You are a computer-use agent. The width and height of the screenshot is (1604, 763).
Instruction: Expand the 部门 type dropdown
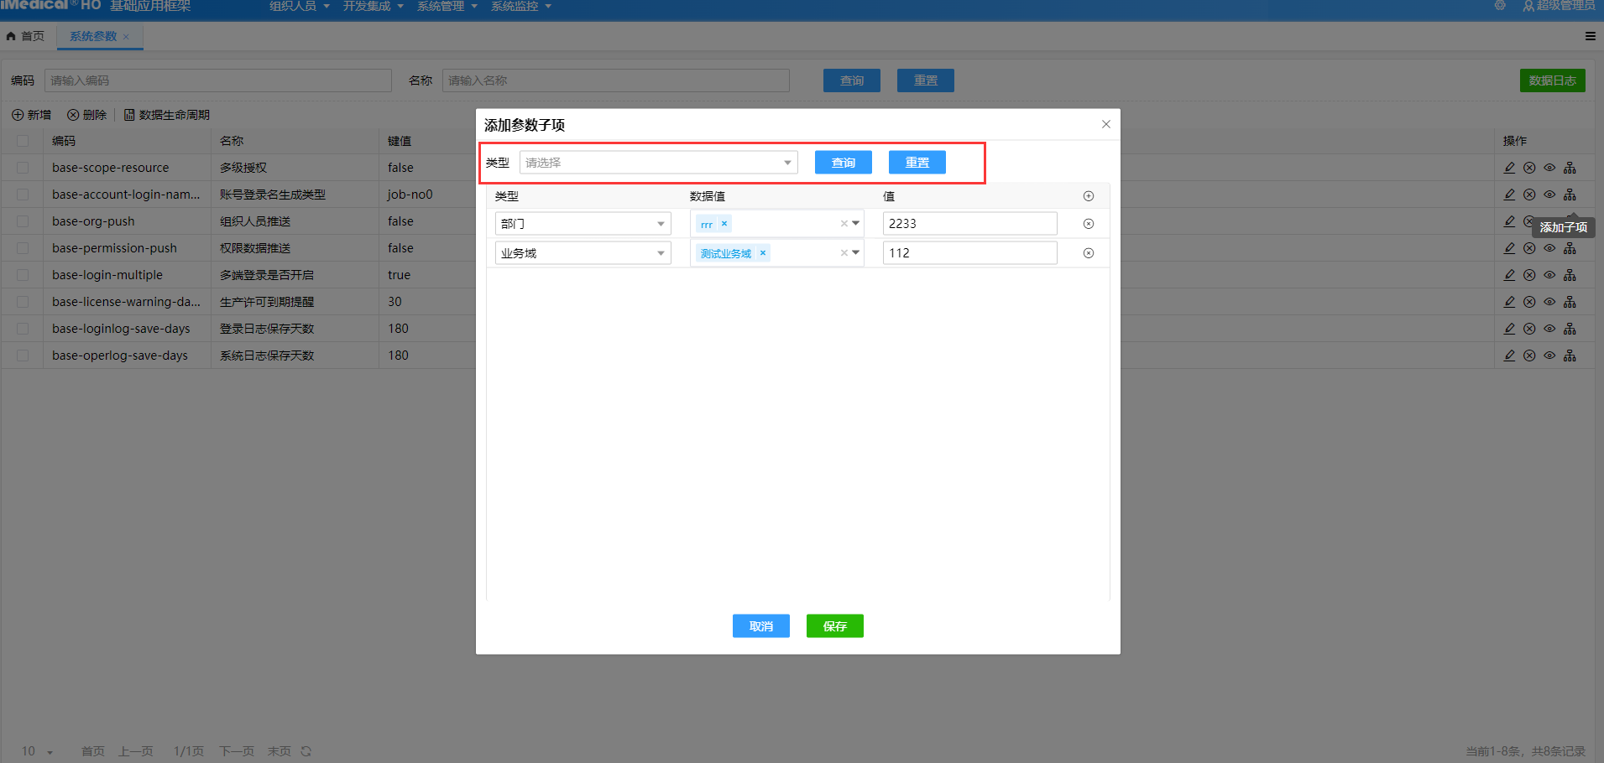click(583, 224)
